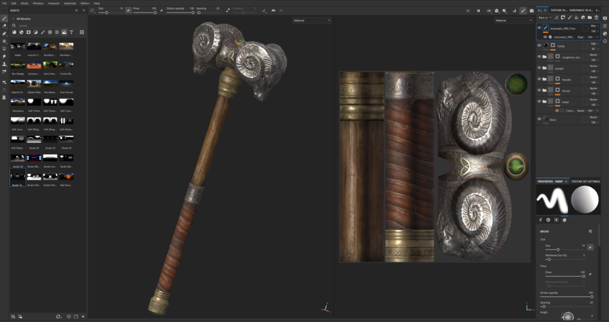
Task: Select the Eraser tool in left toolbar
Action: click(4, 26)
